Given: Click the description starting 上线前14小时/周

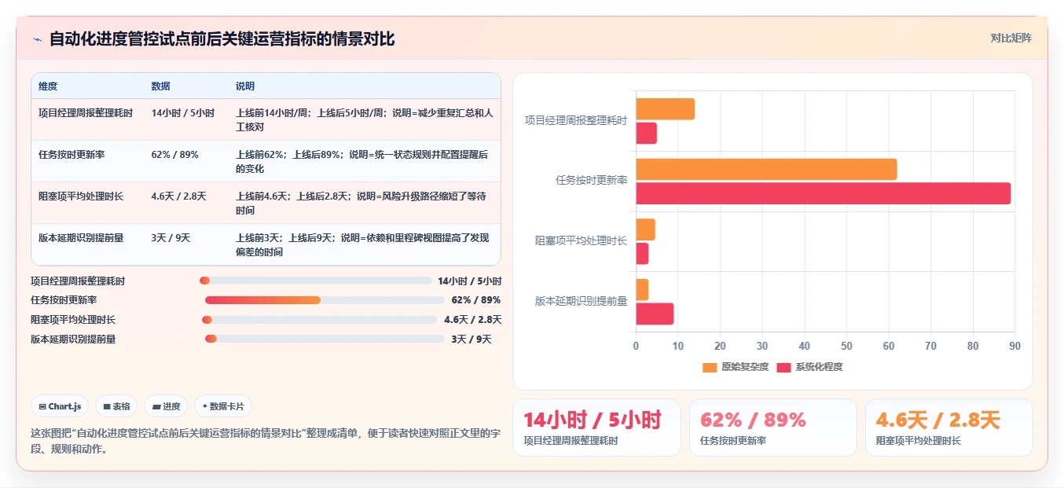Looking at the screenshot, I should pos(365,119).
